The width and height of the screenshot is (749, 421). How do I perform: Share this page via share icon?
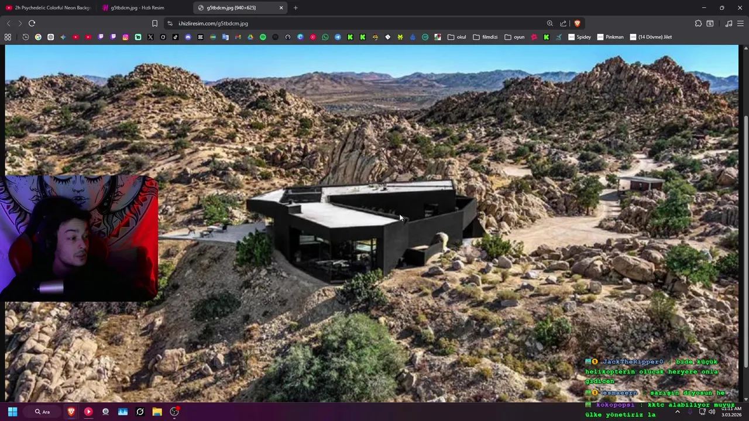[563, 23]
